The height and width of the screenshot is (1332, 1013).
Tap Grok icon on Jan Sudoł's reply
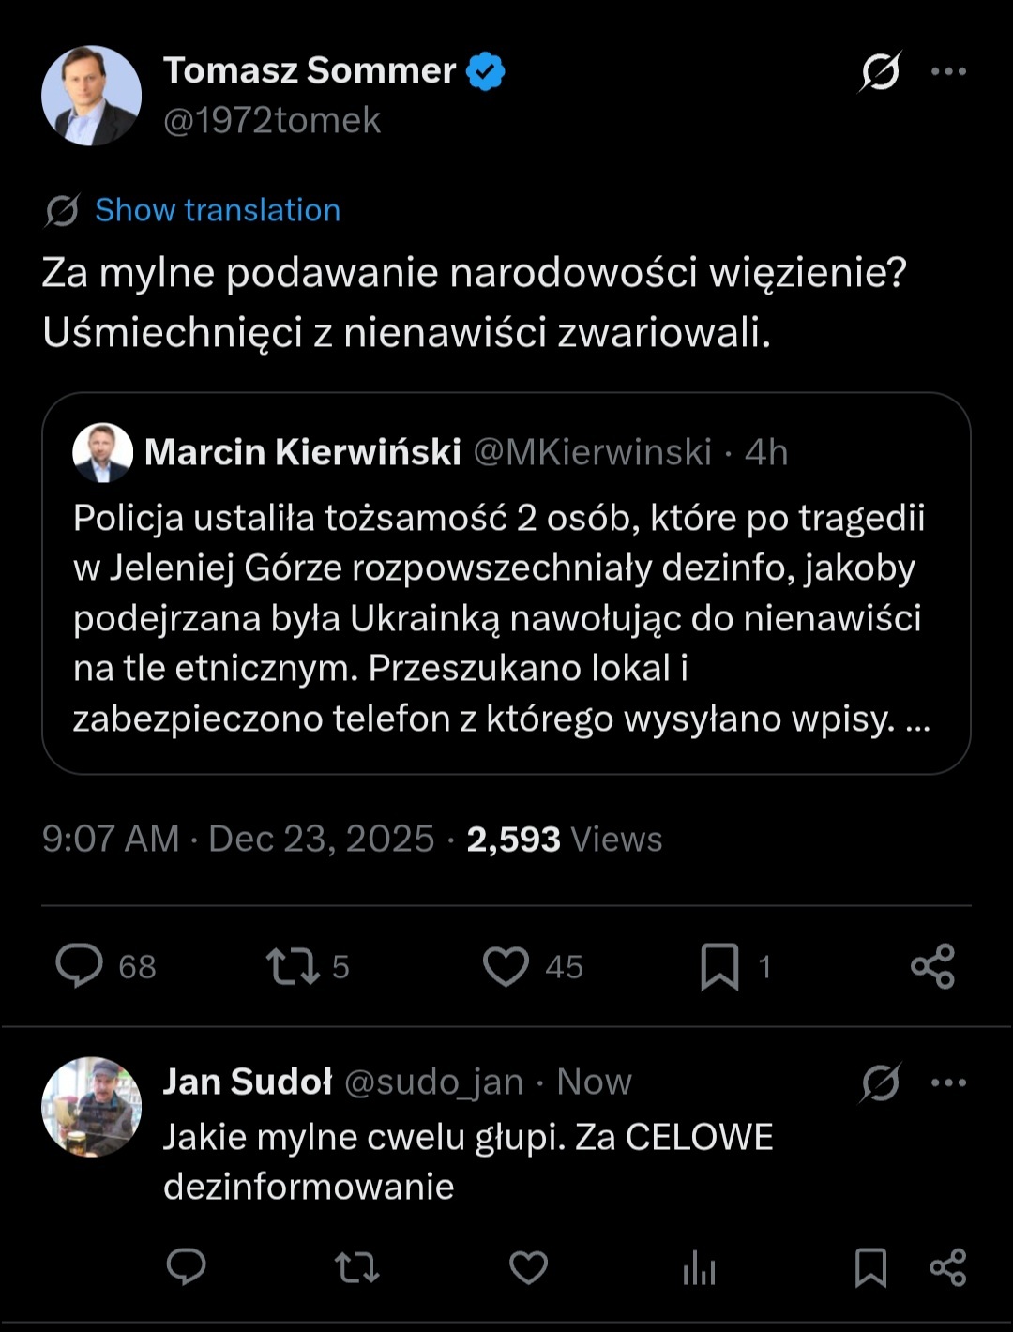[x=880, y=1082]
